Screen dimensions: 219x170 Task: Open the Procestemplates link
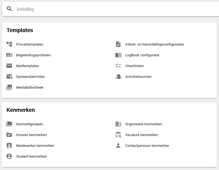(x=30, y=44)
